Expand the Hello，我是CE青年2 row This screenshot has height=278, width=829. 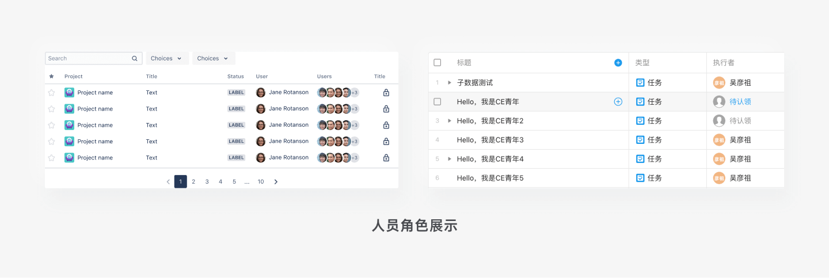(450, 120)
